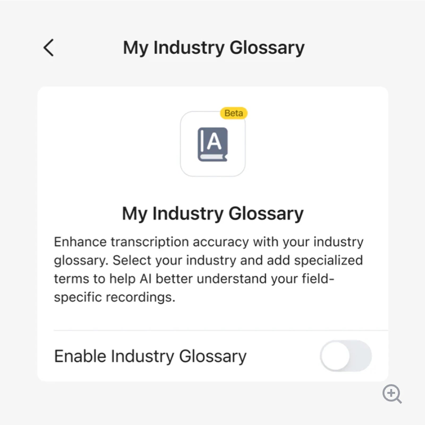This screenshot has width=425, height=425.
Task: Click the "specific recordings." text
Action: (115, 297)
